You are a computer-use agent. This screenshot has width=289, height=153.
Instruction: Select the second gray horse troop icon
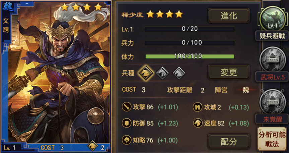pos(162,73)
